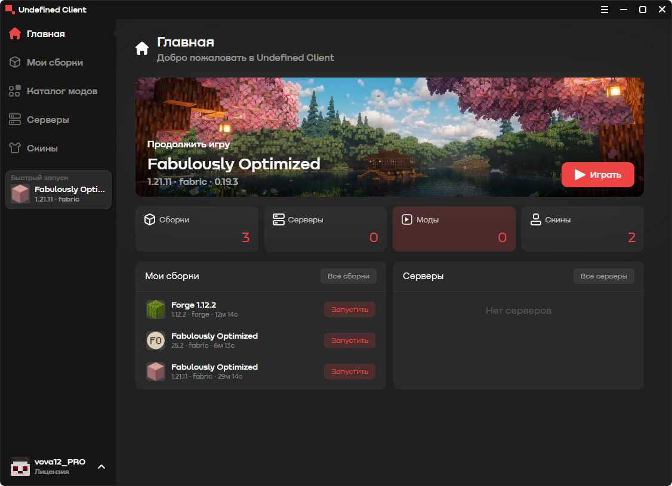Click the quick launch pink block icon
This screenshot has height=486, width=672.
20,194
